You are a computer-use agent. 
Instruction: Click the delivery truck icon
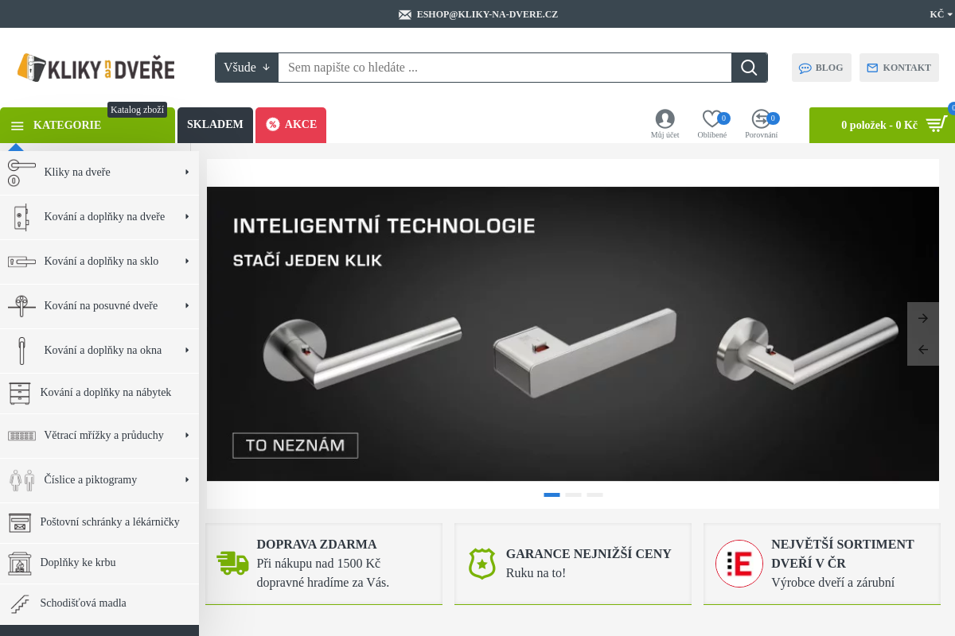click(x=232, y=563)
